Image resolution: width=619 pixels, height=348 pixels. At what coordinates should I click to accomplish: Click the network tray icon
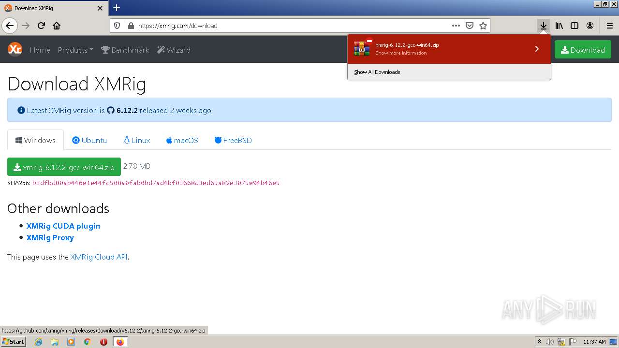click(561, 342)
